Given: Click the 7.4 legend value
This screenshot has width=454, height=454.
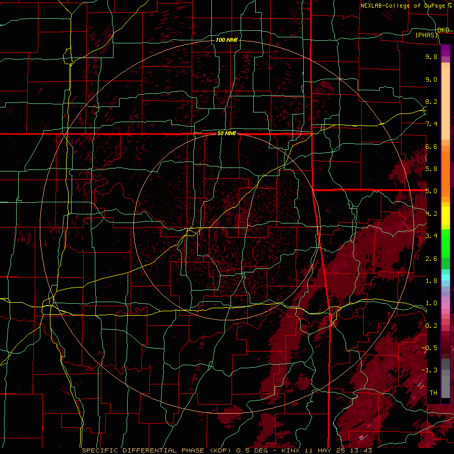Looking at the screenshot, I should [431, 124].
